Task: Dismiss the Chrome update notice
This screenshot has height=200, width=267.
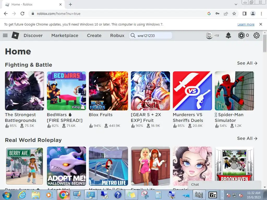Action: click(x=260, y=24)
